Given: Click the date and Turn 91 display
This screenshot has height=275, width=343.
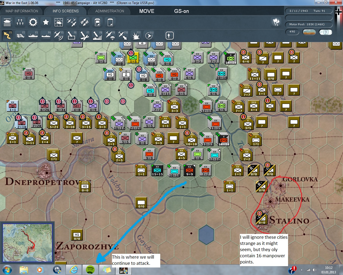Looking at the screenshot, I should tap(309, 11).
